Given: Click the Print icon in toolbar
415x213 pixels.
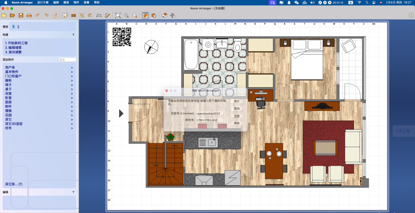Looking at the screenshot, I should (x=29, y=16).
